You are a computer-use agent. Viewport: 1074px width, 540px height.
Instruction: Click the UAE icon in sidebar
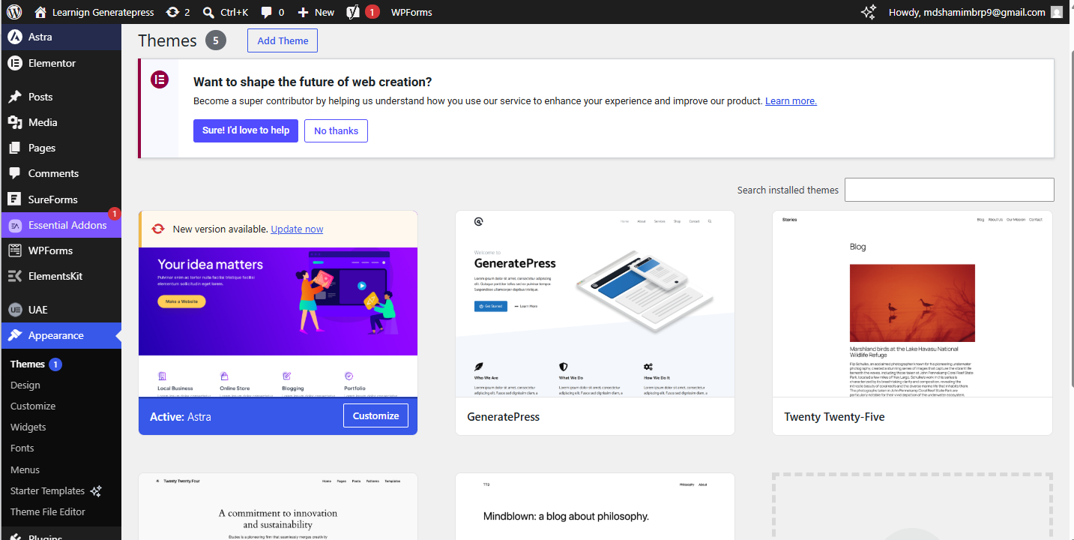click(14, 310)
